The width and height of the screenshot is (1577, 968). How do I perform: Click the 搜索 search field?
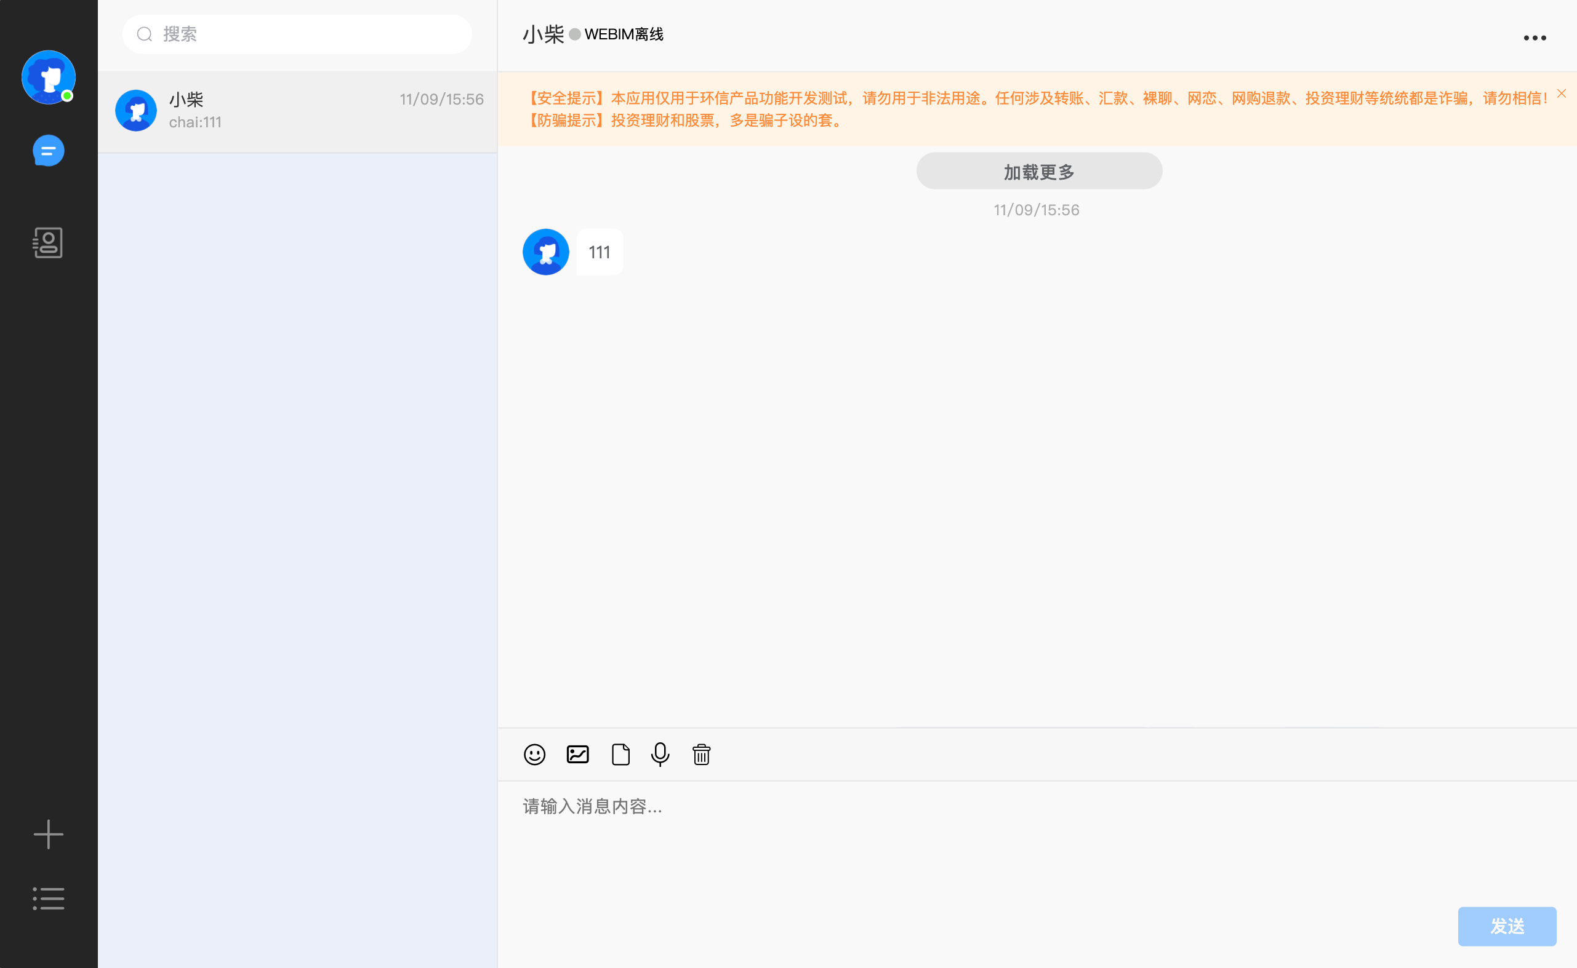(308, 34)
